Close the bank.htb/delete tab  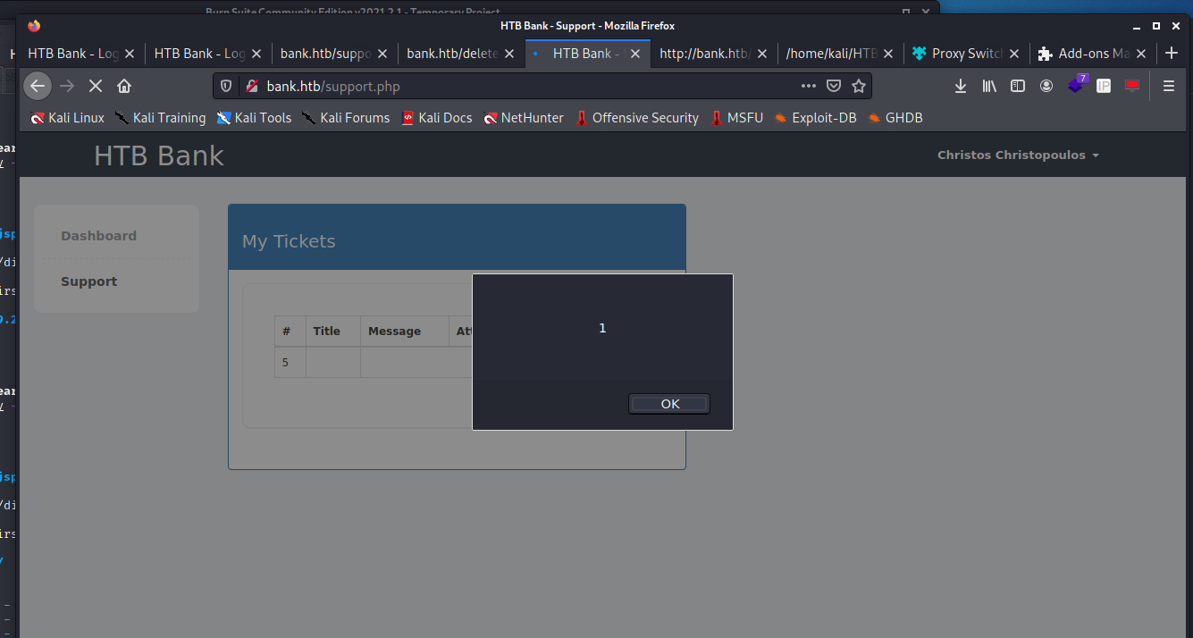509,54
